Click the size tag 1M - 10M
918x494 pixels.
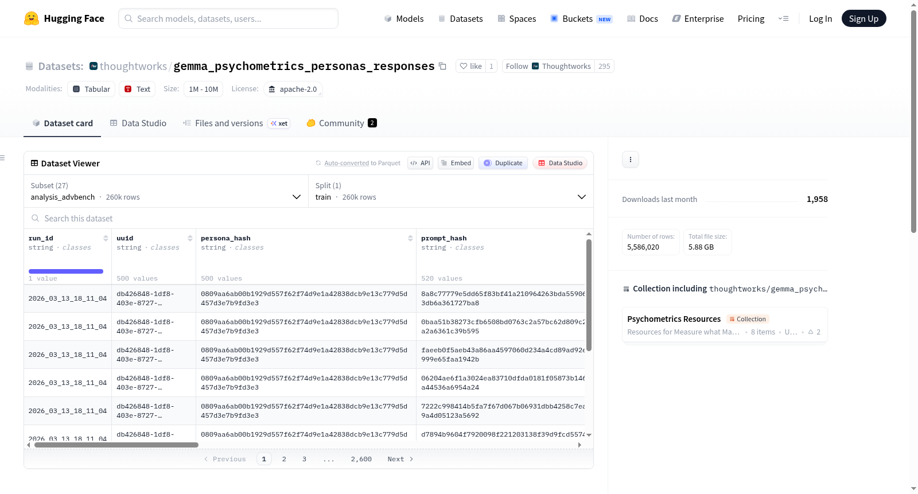click(204, 89)
